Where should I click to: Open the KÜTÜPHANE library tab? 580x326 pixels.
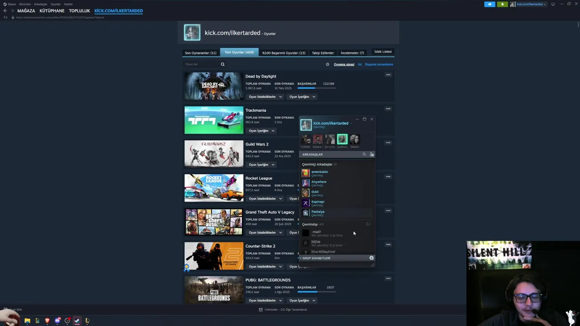pos(52,10)
